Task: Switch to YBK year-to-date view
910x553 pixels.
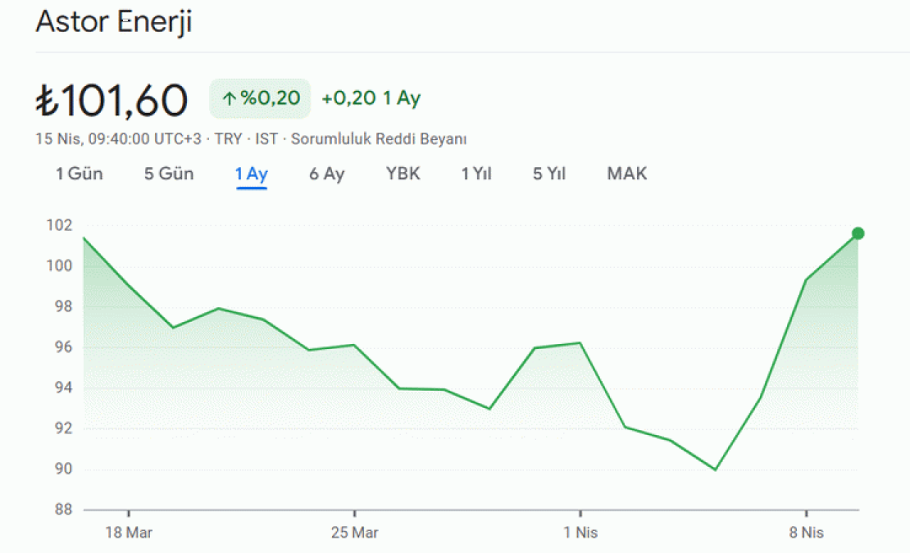Action: [403, 174]
